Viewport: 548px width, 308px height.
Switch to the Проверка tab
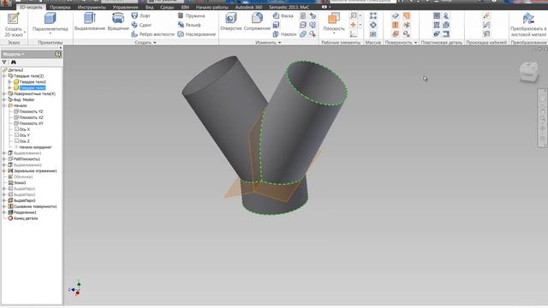pos(60,7)
